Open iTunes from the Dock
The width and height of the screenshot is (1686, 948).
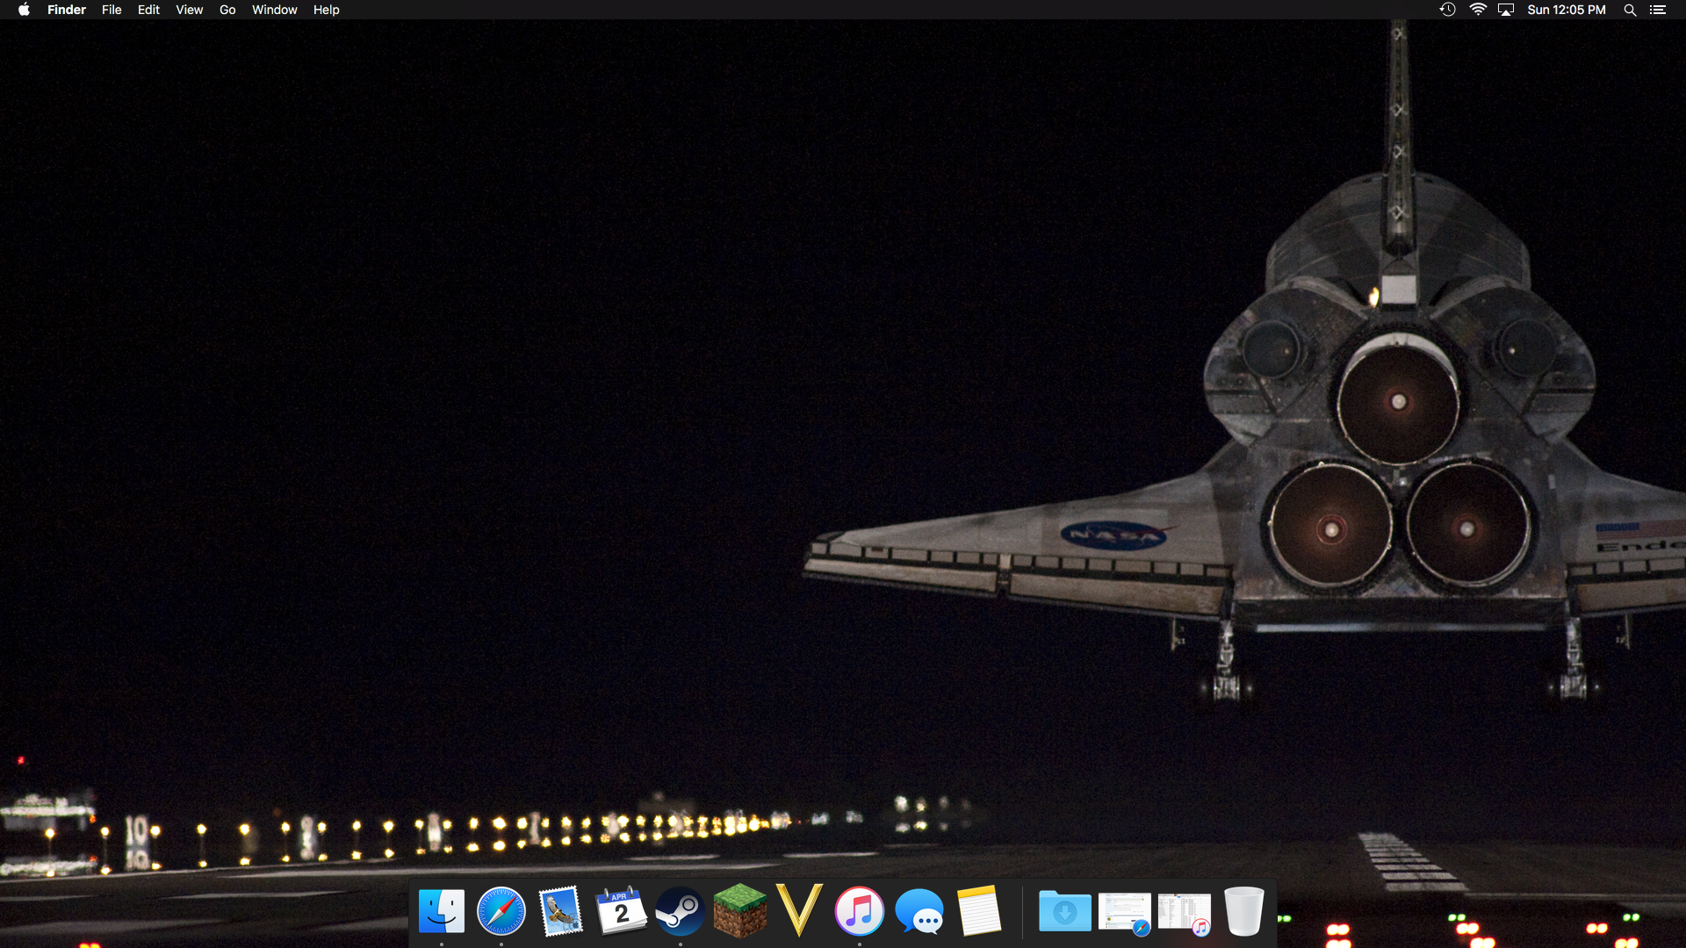point(860,911)
